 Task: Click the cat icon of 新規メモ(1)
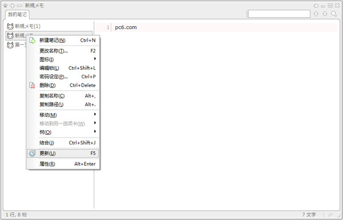[10, 26]
